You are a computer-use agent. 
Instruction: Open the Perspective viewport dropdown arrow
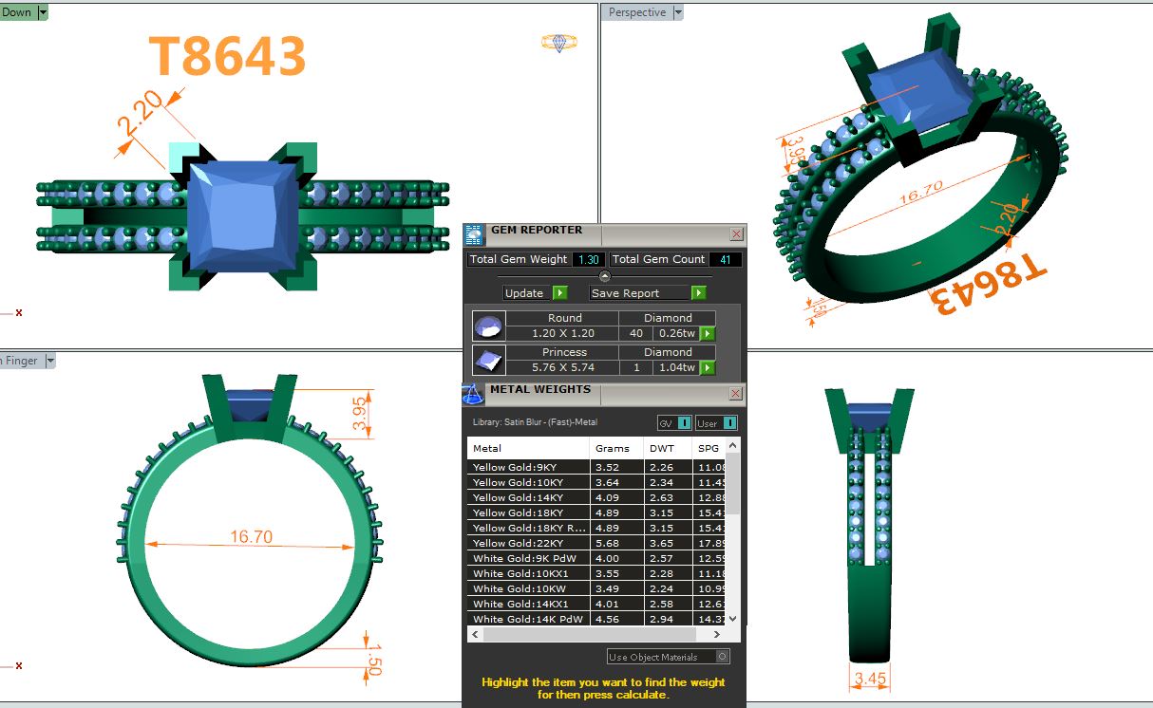(677, 12)
